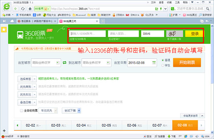This screenshot has width=214, height=139.
Task: Open 手机收藏夹 bookmark
Action: pos(24,15)
